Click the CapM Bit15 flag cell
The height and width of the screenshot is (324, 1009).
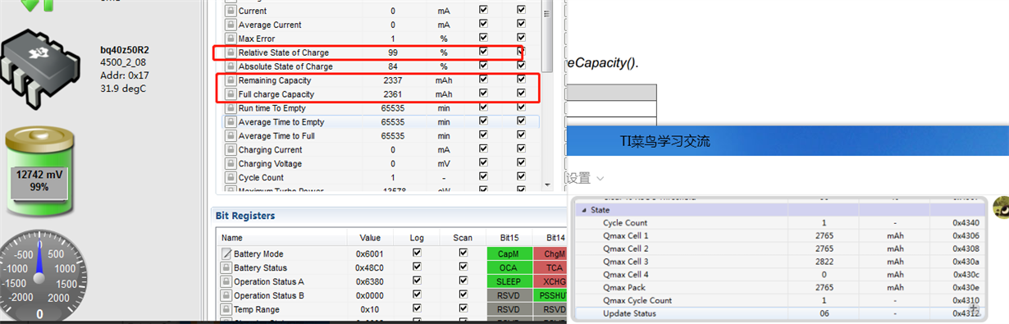click(x=509, y=254)
